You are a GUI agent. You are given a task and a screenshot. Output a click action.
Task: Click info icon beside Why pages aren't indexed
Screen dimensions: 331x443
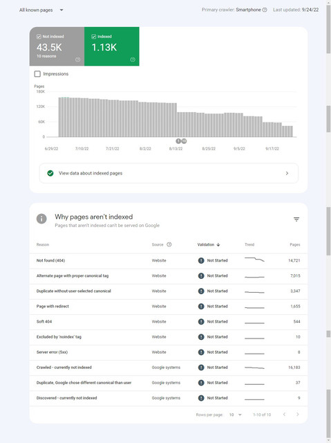point(41,219)
